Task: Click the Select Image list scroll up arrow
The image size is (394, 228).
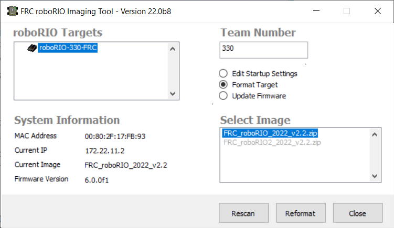Action: 375,134
